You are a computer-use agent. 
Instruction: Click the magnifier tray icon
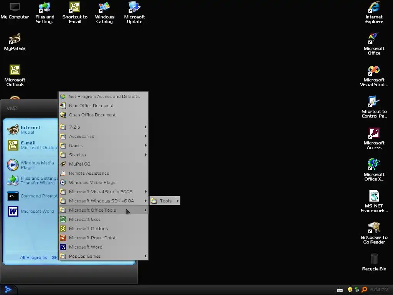coord(364,290)
